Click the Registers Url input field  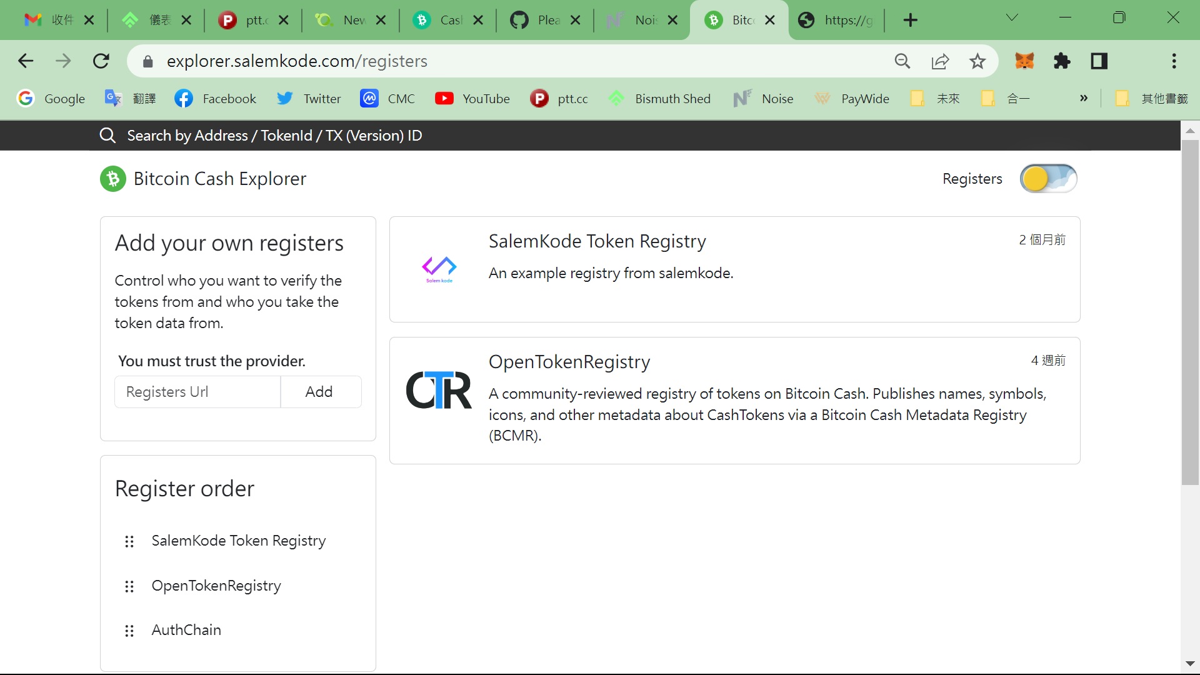coord(197,392)
